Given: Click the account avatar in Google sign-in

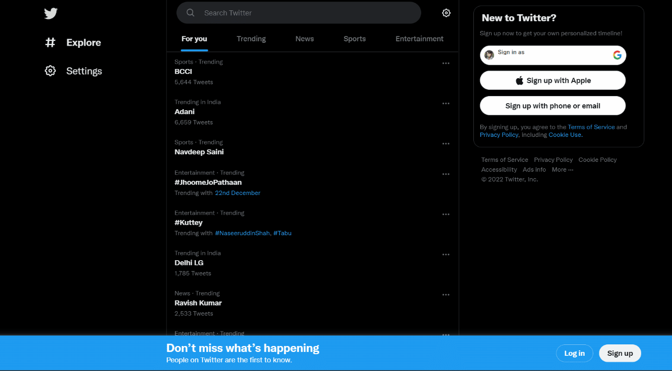Looking at the screenshot, I should (x=489, y=55).
